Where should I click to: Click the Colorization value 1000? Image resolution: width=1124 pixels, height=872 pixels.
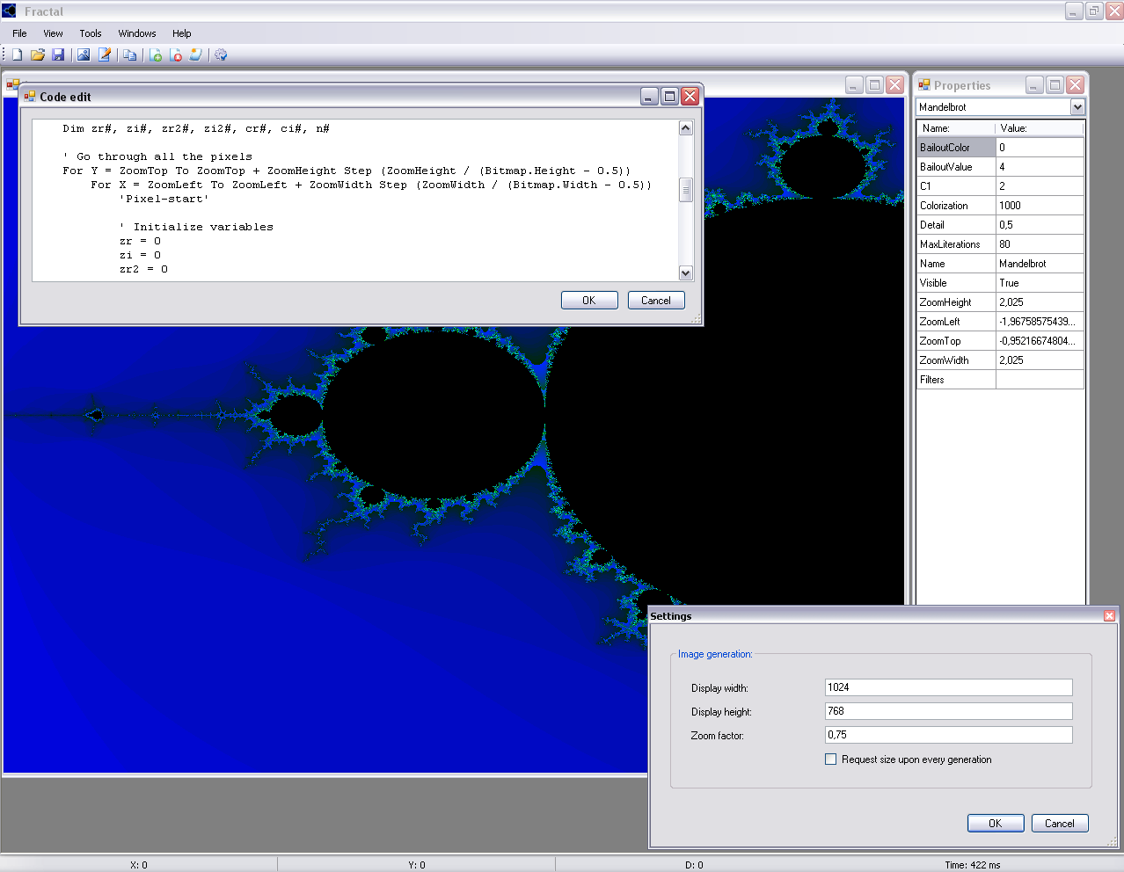tap(1040, 206)
